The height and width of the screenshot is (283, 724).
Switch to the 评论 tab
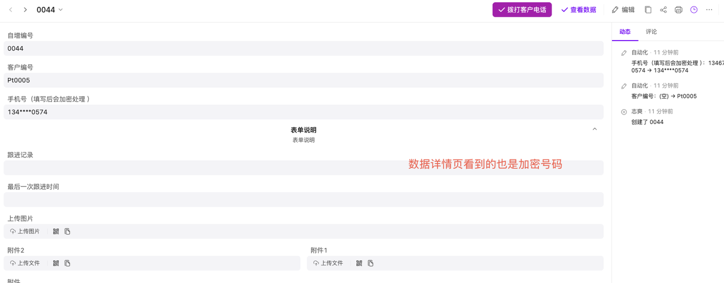pos(651,32)
